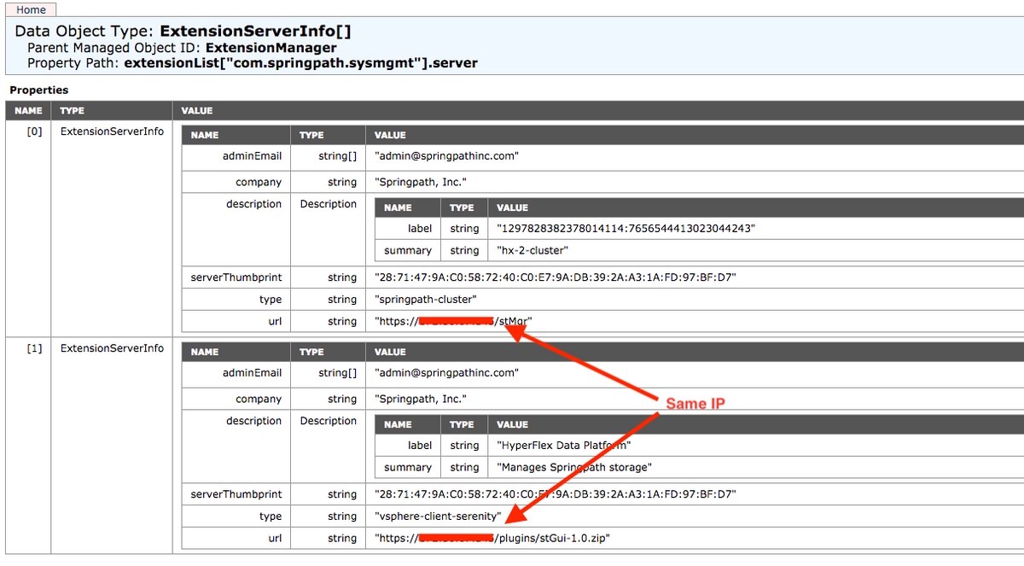
Task: Select the Properties section label
Action: pyautogui.click(x=39, y=90)
